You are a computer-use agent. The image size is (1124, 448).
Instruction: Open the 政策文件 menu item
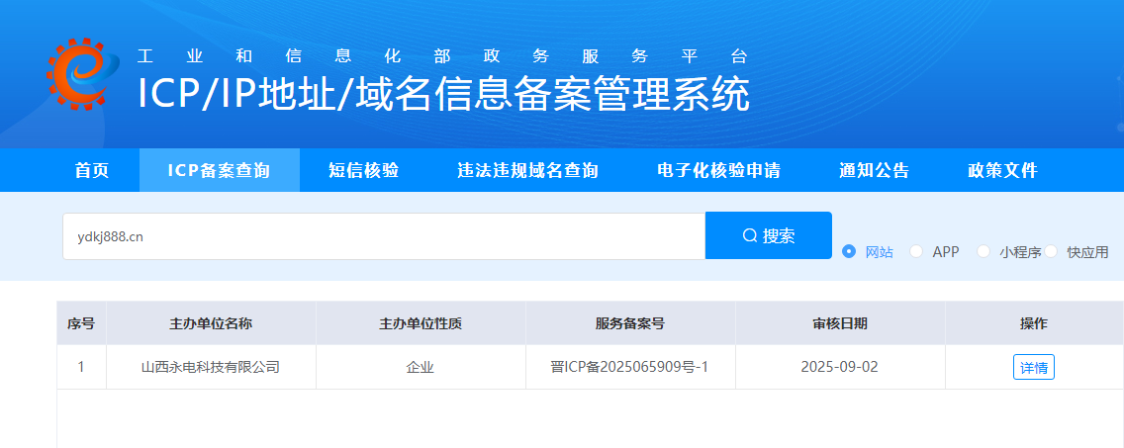(1002, 171)
